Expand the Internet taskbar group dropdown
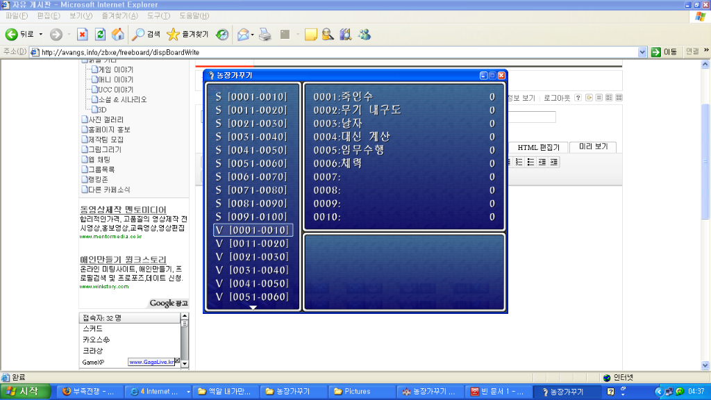This screenshot has width=711, height=400. [x=188, y=392]
